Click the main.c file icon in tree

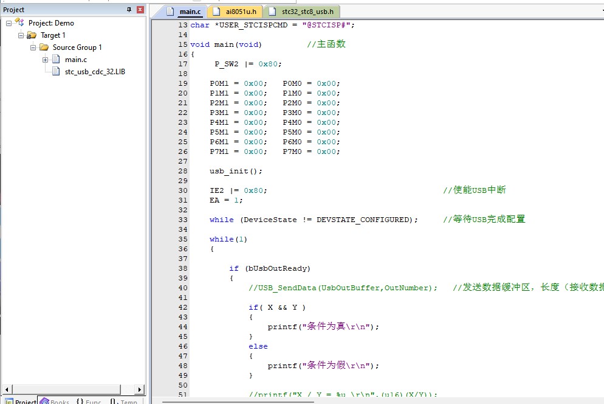coord(57,59)
